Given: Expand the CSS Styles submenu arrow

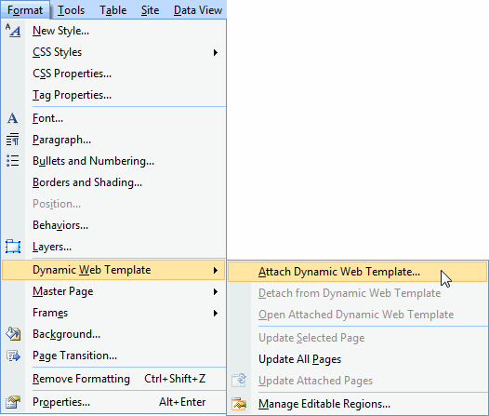Looking at the screenshot, I should click(x=215, y=52).
